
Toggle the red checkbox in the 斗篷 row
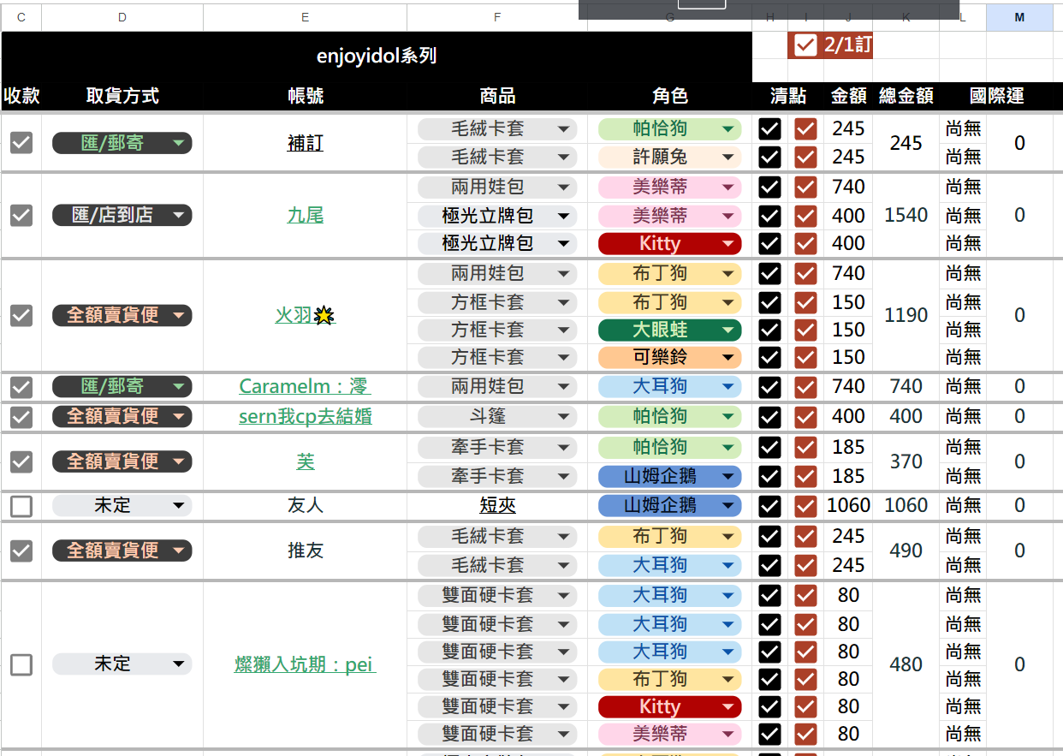point(805,417)
